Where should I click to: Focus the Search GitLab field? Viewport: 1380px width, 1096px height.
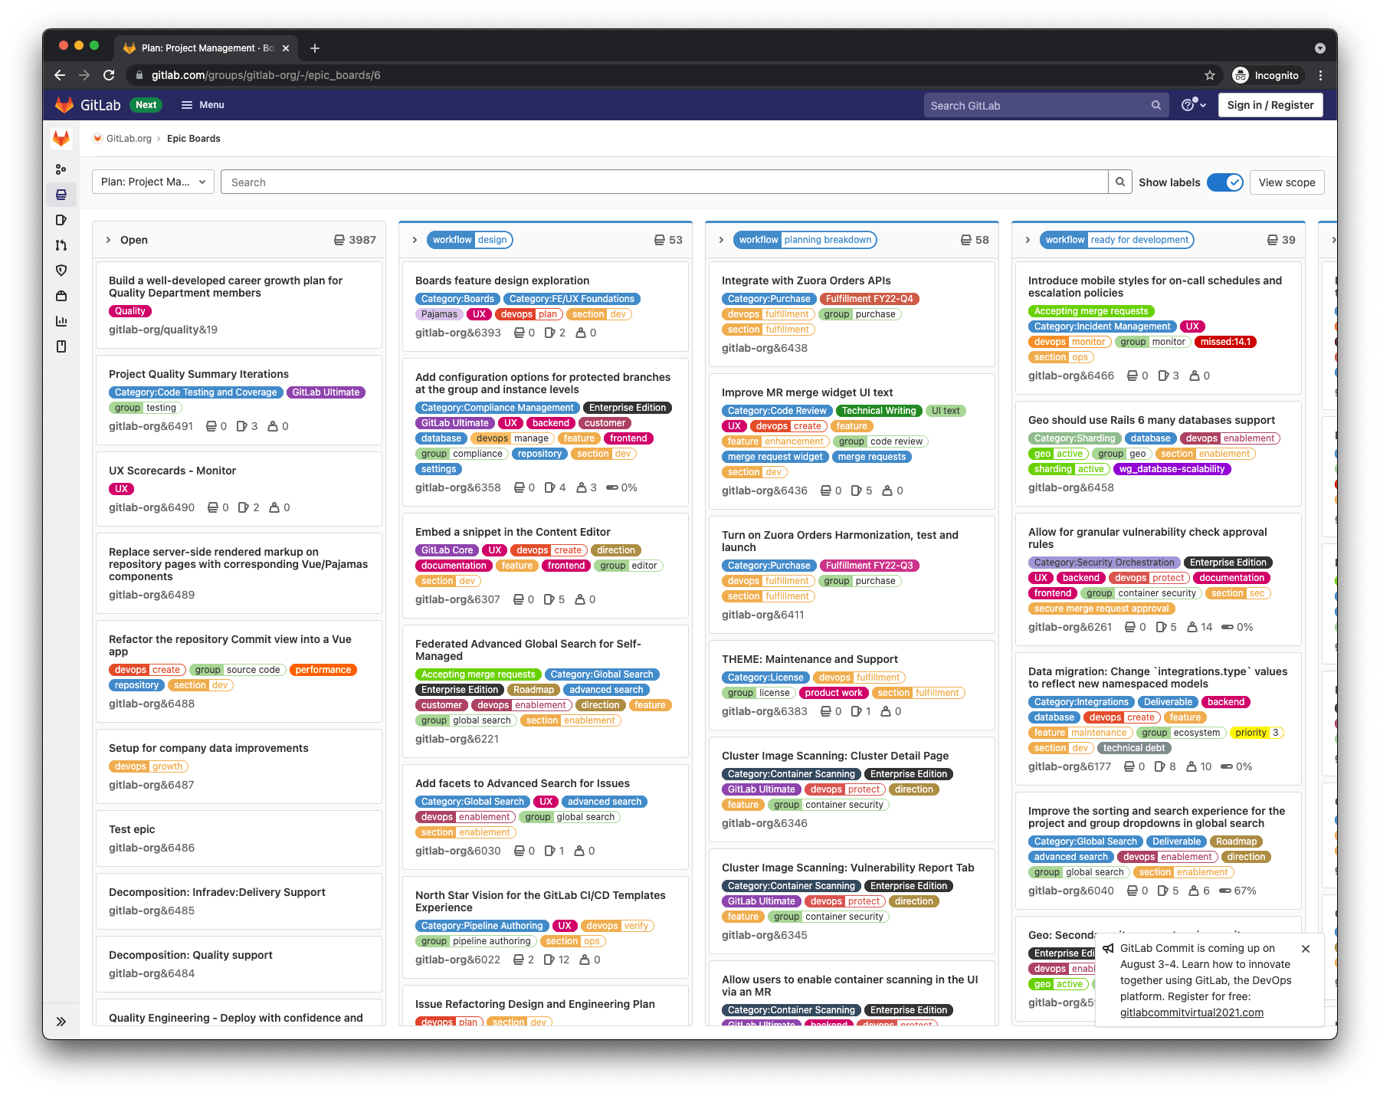coord(1045,106)
